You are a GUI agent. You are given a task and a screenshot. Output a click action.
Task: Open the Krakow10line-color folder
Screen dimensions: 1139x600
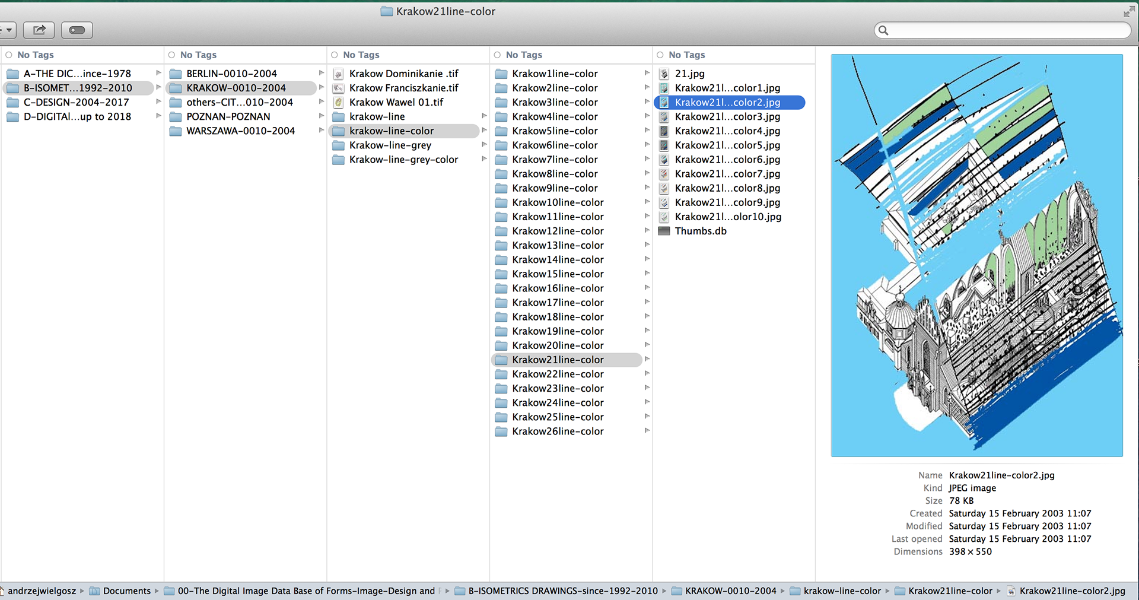click(x=567, y=202)
